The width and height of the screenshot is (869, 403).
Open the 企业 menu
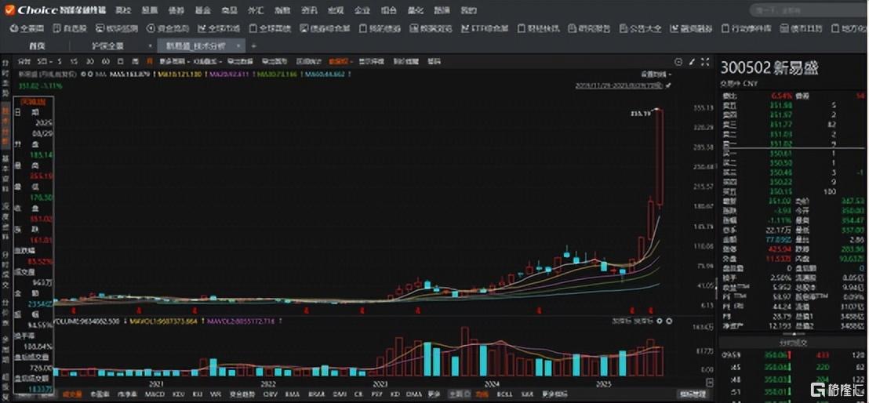(x=362, y=10)
